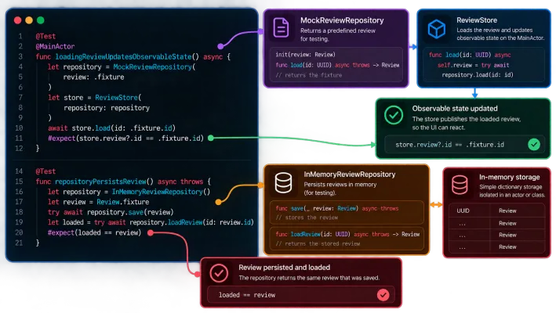Click the green zoom window dot
The height and width of the screenshot is (313, 556).
point(41,20)
